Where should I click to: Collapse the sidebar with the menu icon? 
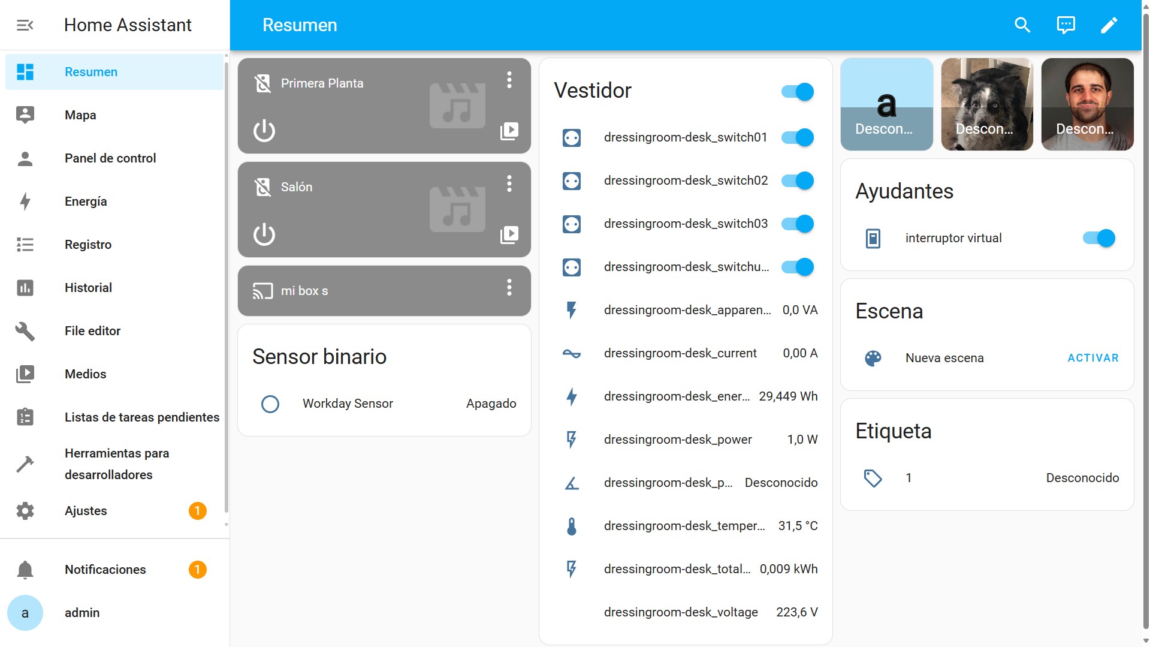25,25
